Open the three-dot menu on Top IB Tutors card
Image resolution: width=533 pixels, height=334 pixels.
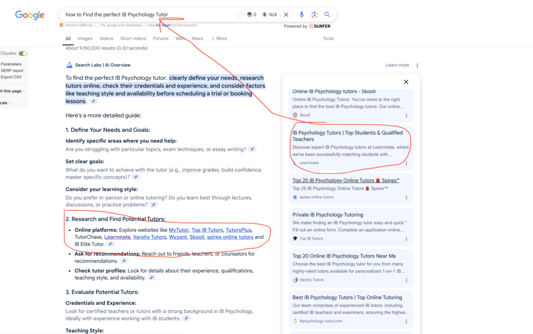pos(406,239)
